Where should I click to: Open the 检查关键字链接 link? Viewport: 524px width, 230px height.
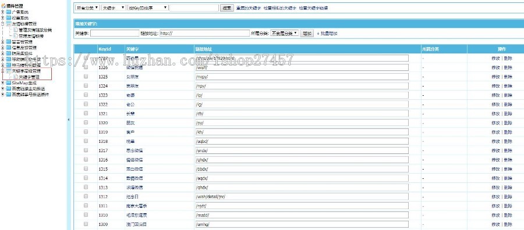point(313,8)
